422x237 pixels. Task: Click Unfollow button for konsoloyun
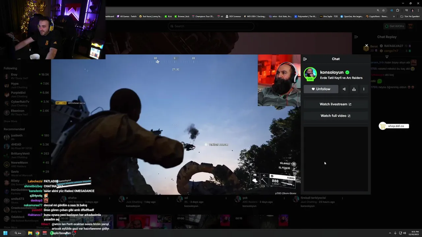pyautogui.click(x=321, y=89)
